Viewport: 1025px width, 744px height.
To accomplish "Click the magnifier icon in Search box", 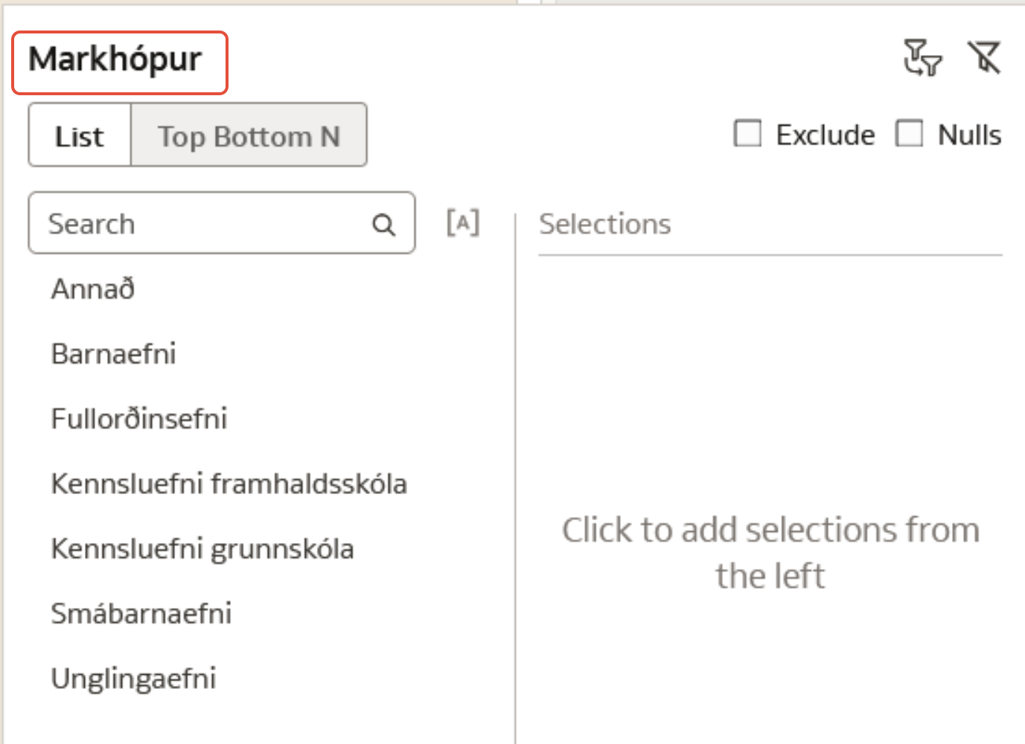I will (x=383, y=224).
